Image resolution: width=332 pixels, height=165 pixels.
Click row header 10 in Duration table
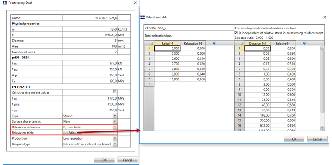[239, 95]
